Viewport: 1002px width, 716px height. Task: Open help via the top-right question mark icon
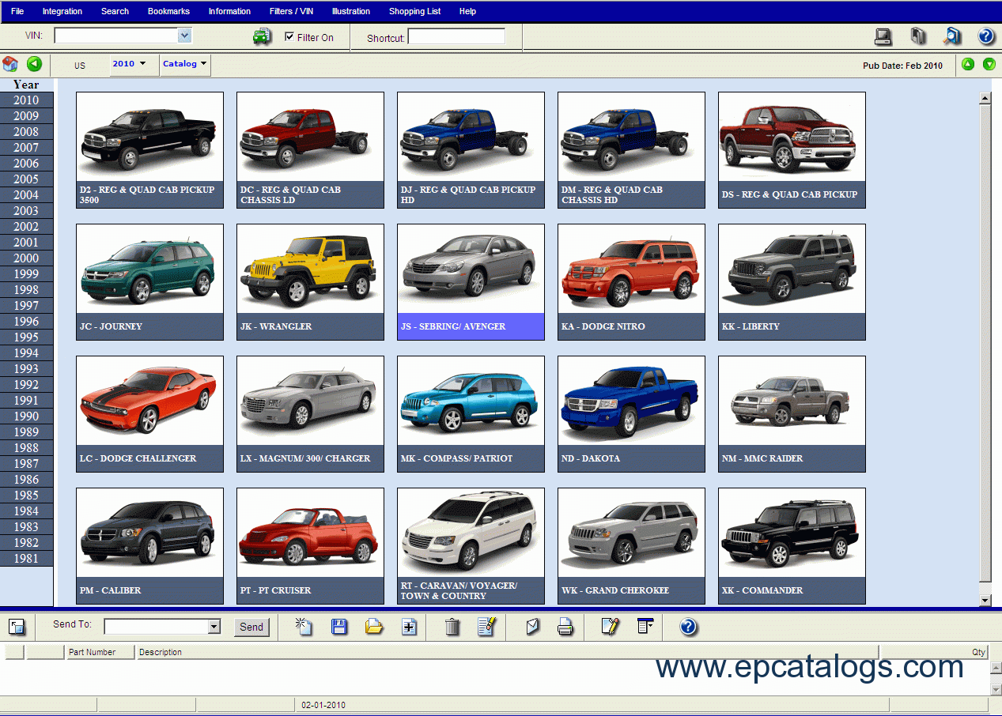coord(986,36)
